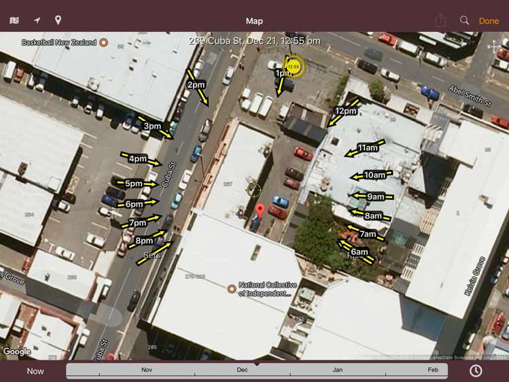Tap the 9am sun direction label

tap(376, 196)
